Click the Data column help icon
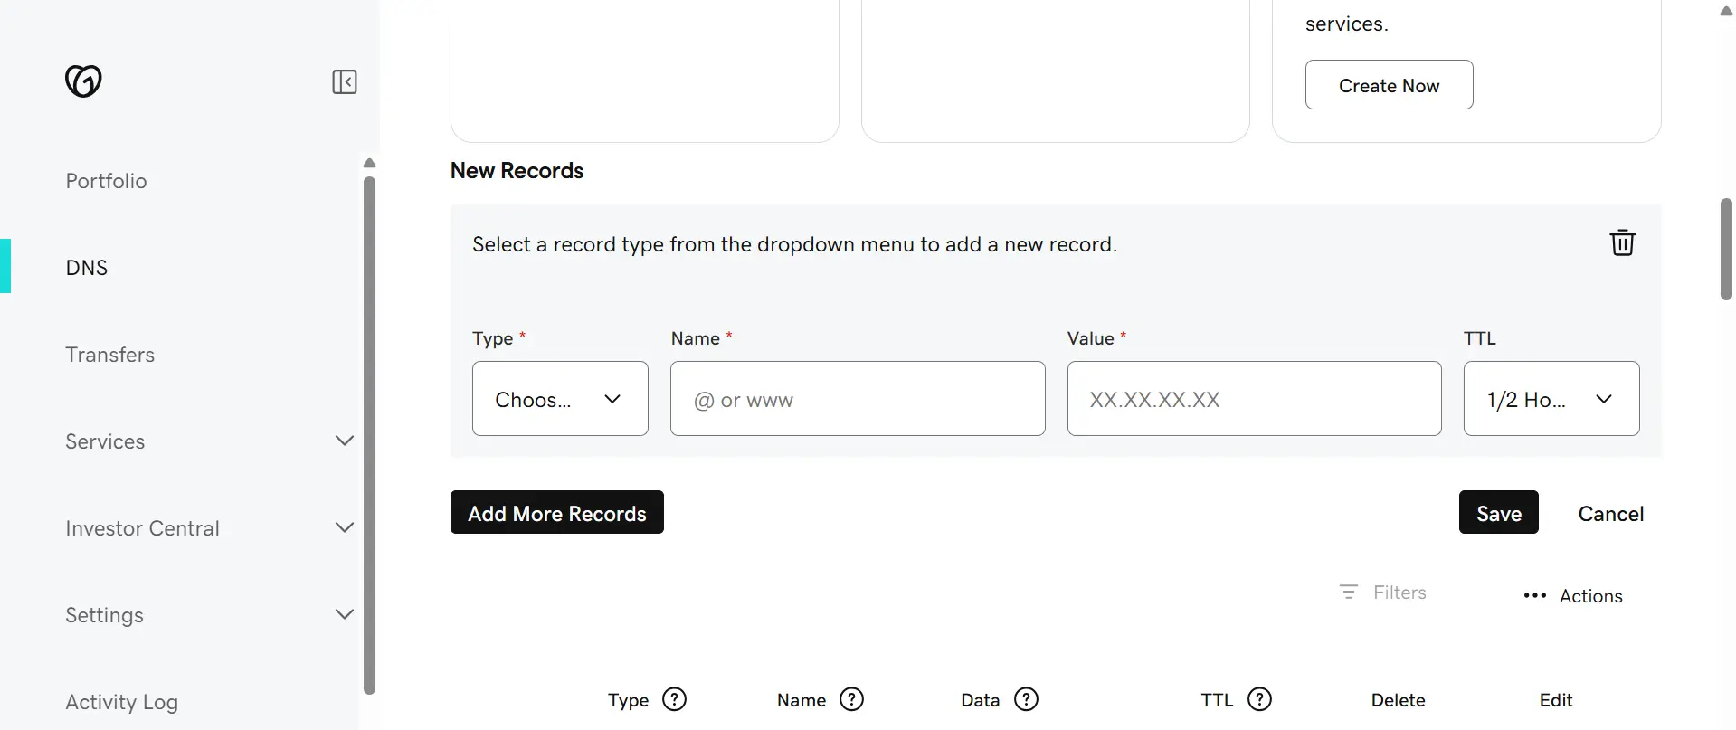The image size is (1736, 730). coord(1026,699)
